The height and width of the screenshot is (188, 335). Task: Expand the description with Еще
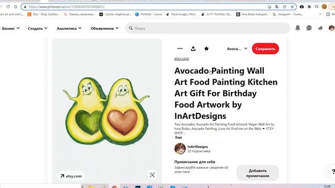[x=178, y=137]
